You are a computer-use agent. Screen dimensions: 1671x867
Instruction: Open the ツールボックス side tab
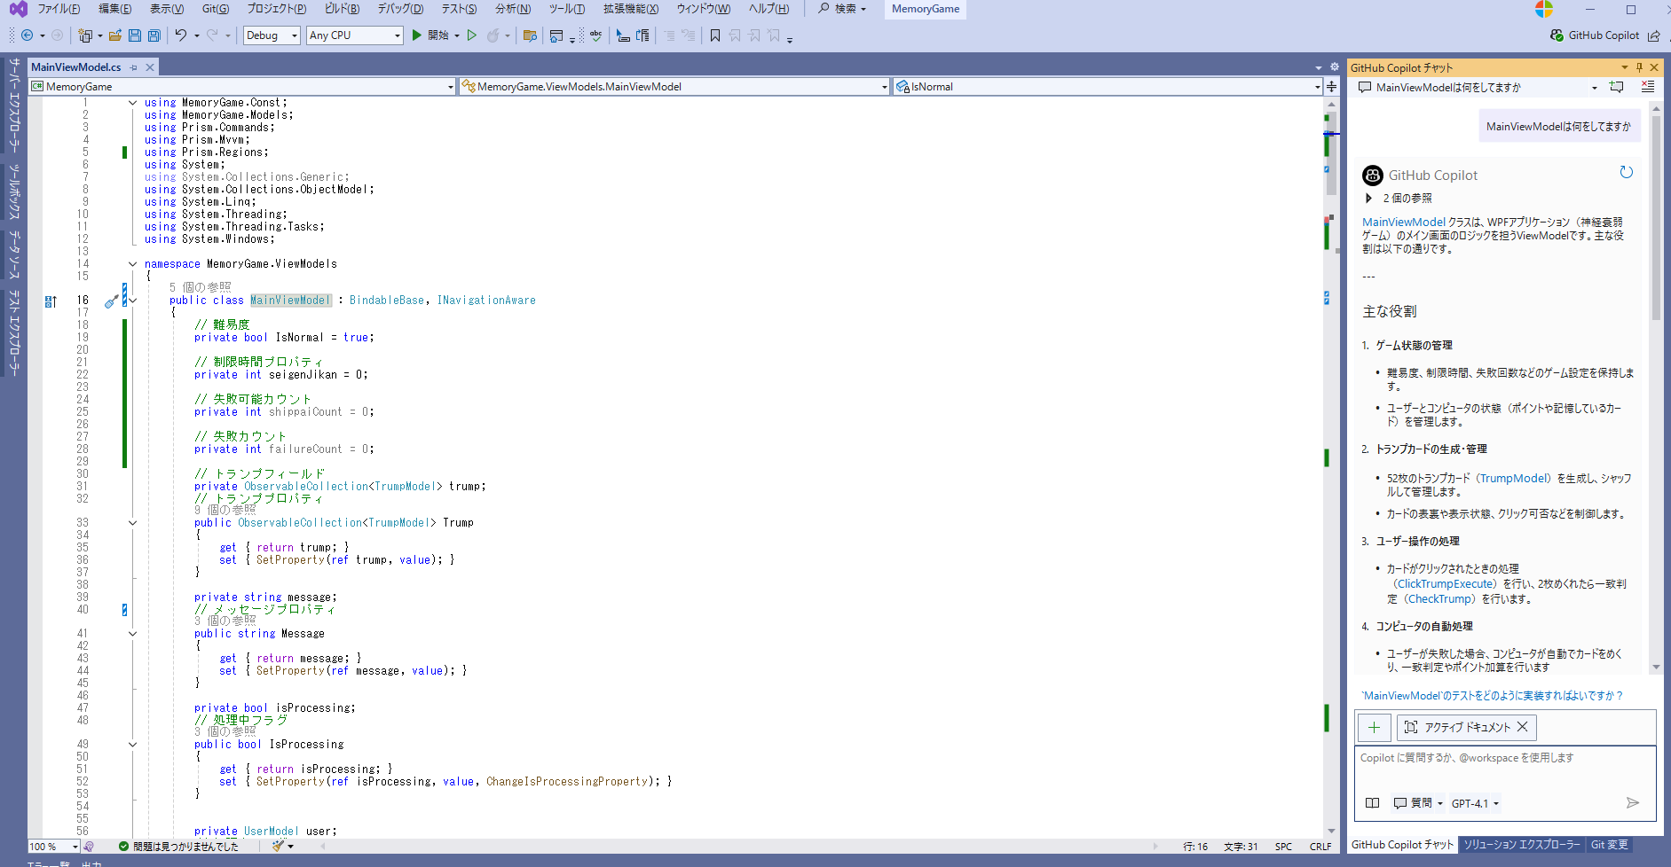tap(13, 191)
